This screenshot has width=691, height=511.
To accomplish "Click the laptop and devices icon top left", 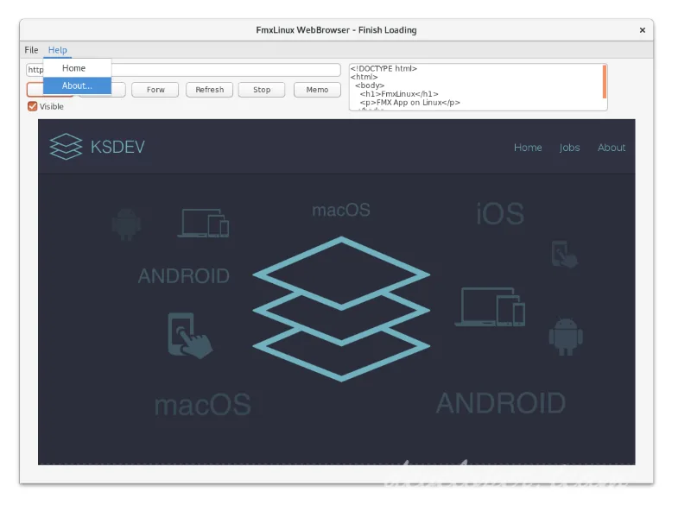I will click(x=203, y=223).
